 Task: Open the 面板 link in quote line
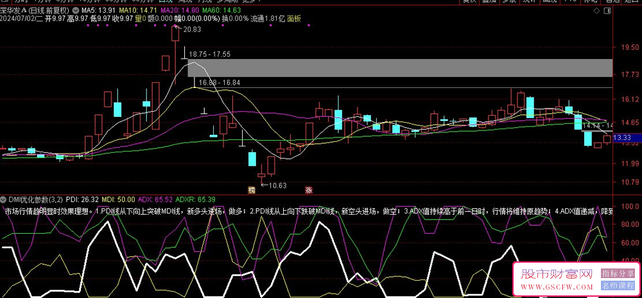coord(294,18)
